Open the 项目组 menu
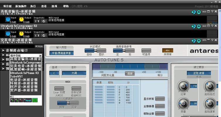The image size is (221, 117). pyautogui.click(x=7, y=6)
